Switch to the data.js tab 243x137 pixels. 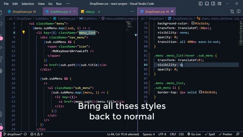(x=90, y=12)
